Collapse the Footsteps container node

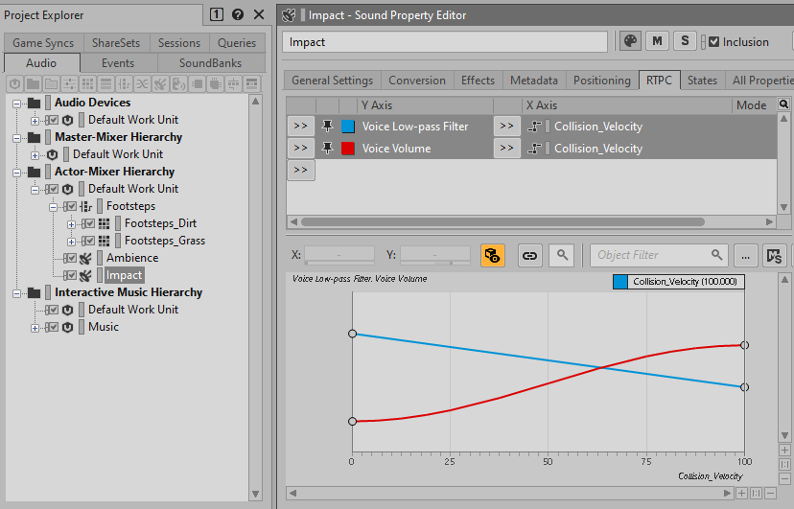tap(55, 206)
